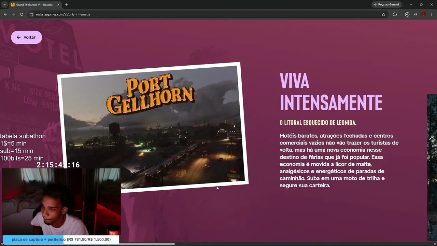This screenshot has width=437, height=246.
Task: Click the Port Gellhorn postcard image
Action: [x=153, y=127]
